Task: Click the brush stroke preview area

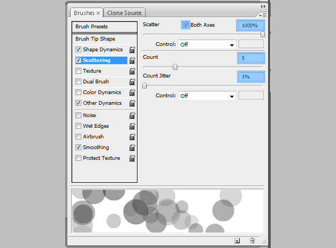Action: tap(167, 211)
